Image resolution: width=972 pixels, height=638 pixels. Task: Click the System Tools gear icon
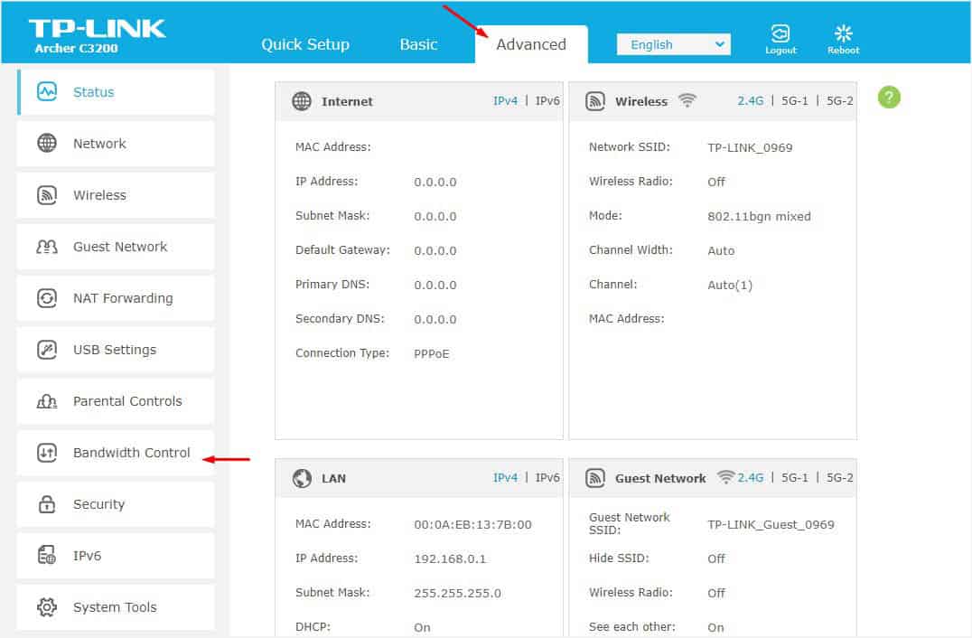coord(47,607)
